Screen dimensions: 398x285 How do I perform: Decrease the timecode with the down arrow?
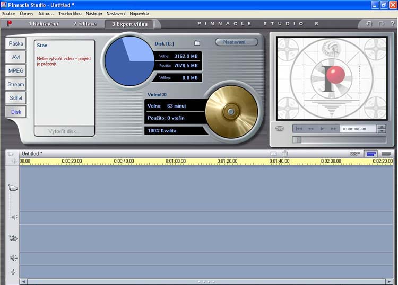point(381,131)
